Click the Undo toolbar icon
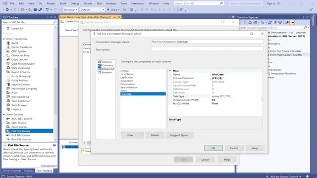Image resolution: width=317 pixels, height=178 pixels. pyautogui.click(x=47, y=9)
